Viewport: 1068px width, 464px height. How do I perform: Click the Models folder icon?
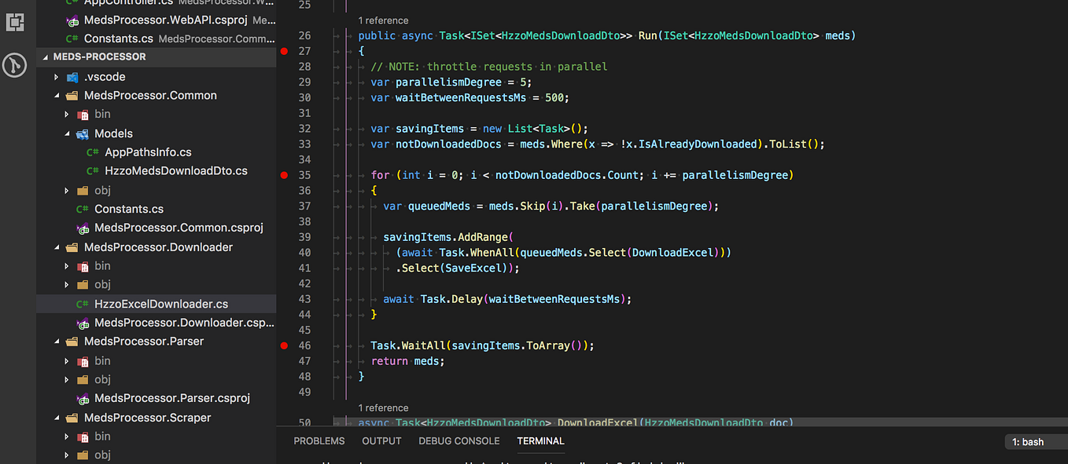click(x=82, y=133)
